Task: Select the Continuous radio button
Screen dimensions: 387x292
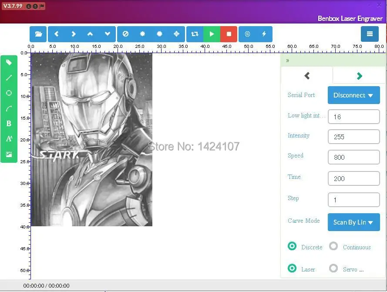Action: [x=333, y=246]
